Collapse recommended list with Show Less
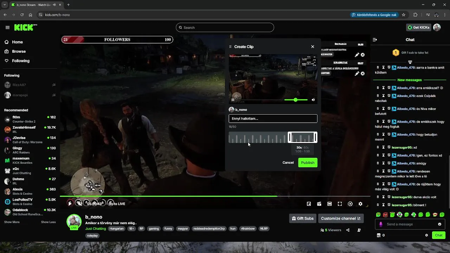The image size is (450, 253). click(48, 222)
